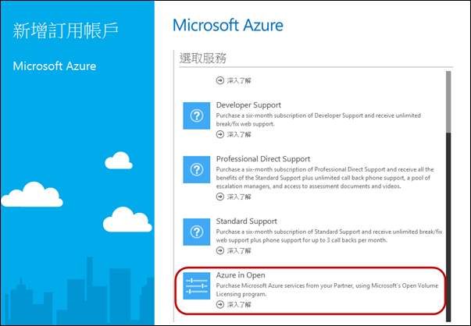Open 深入了解 link under Azure in Open
Screen dimensions: 471x326
(232, 306)
